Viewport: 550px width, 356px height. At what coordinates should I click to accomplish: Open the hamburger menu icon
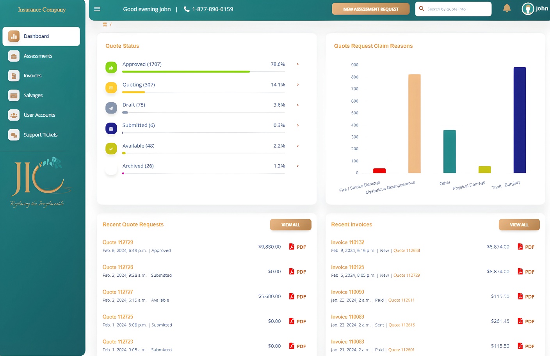click(97, 9)
